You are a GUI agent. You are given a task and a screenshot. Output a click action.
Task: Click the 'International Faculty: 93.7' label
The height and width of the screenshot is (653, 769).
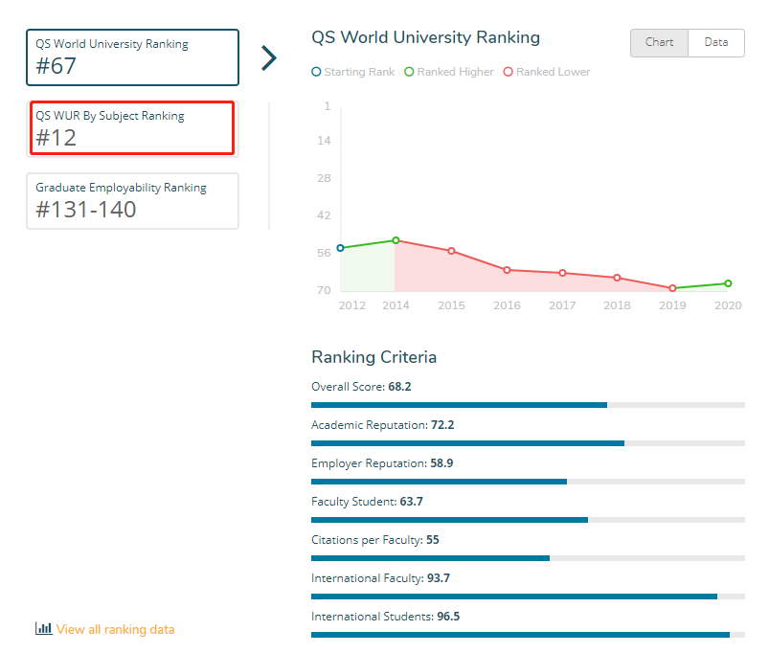point(380,578)
